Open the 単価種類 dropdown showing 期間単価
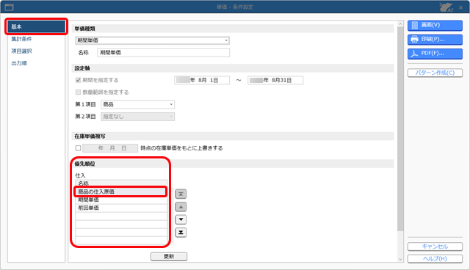The height and width of the screenshot is (270, 470). pyautogui.click(x=153, y=40)
